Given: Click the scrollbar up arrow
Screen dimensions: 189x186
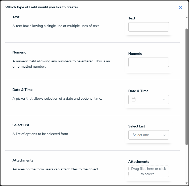Looking at the screenshot, I should click(x=186, y=17).
